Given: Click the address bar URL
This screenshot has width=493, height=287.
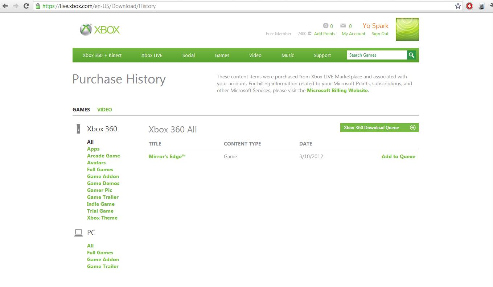Looking at the screenshot, I should [x=99, y=6].
